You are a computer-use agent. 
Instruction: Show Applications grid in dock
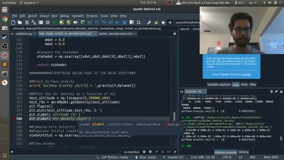coord(5,156)
